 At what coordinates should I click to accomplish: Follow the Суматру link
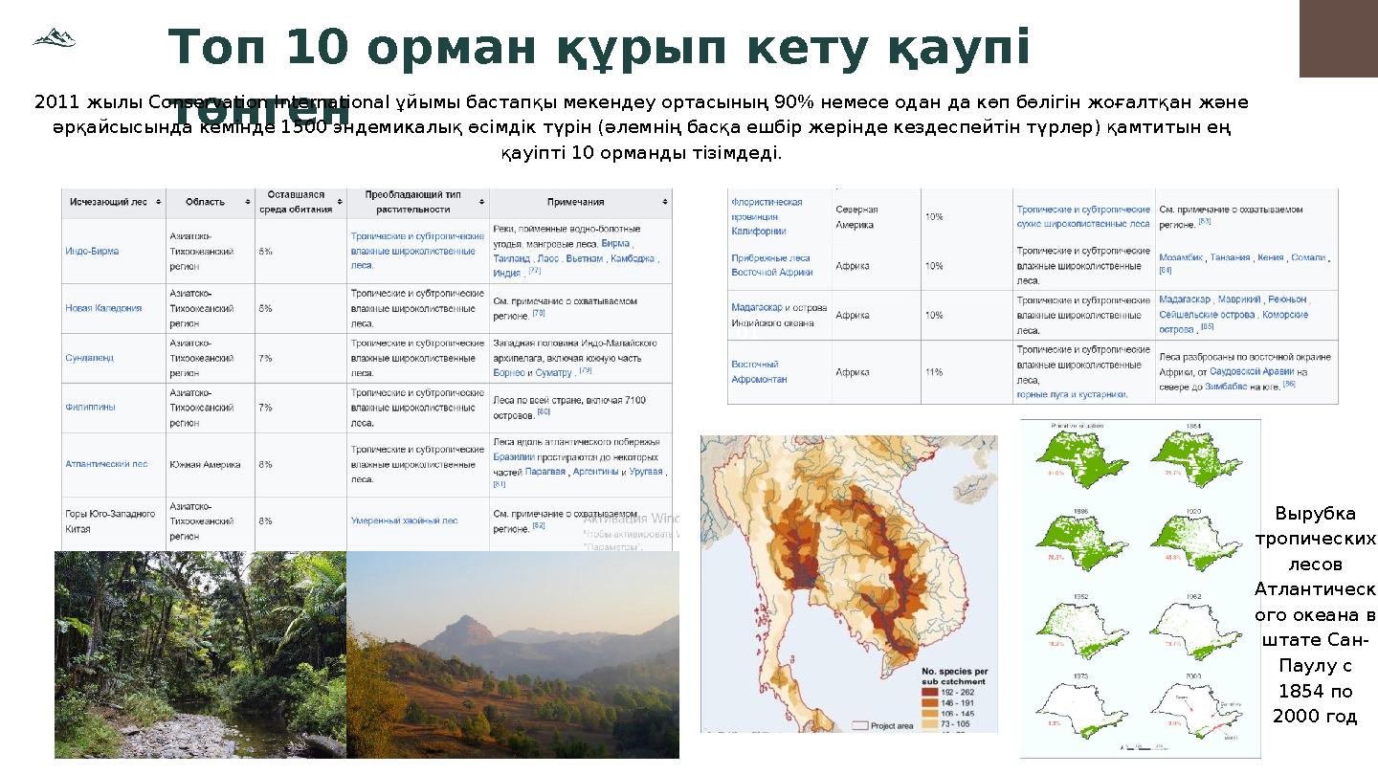[553, 372]
